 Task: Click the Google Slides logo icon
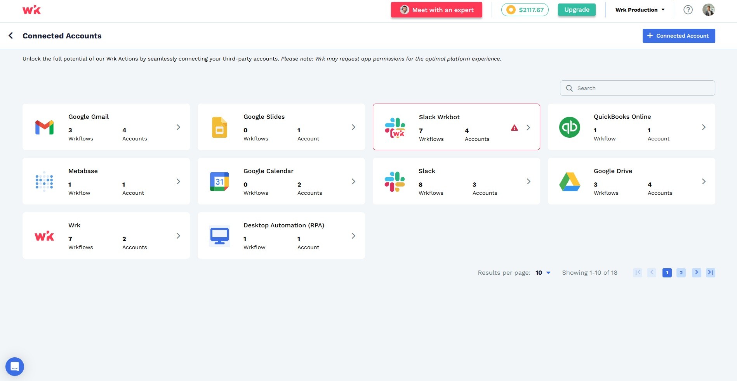(219, 127)
